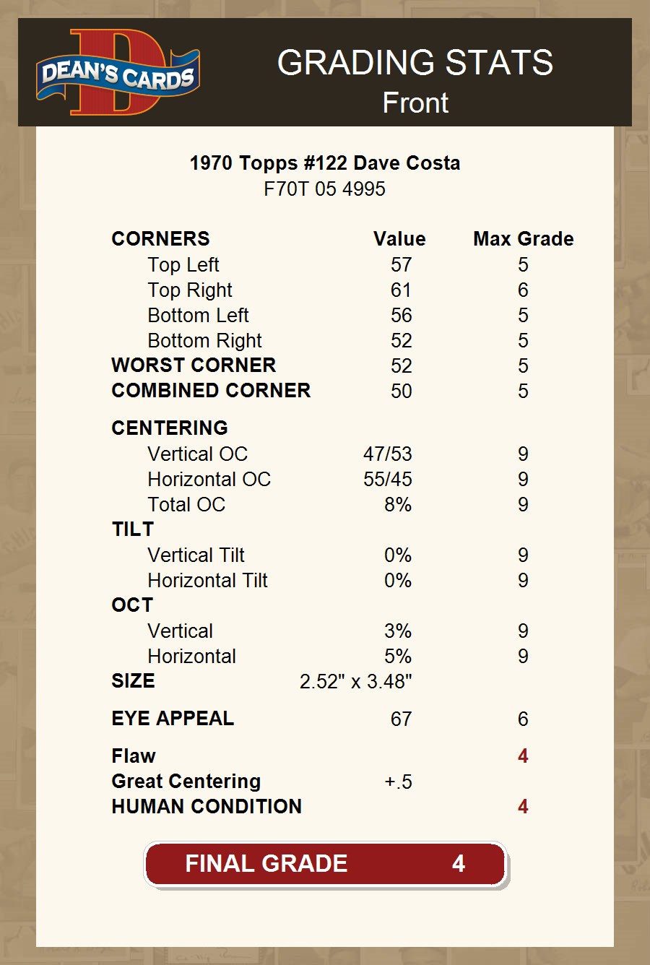650x965 pixels.
Task: Click the F70T 05 4995 serial code
Action: click(x=325, y=189)
